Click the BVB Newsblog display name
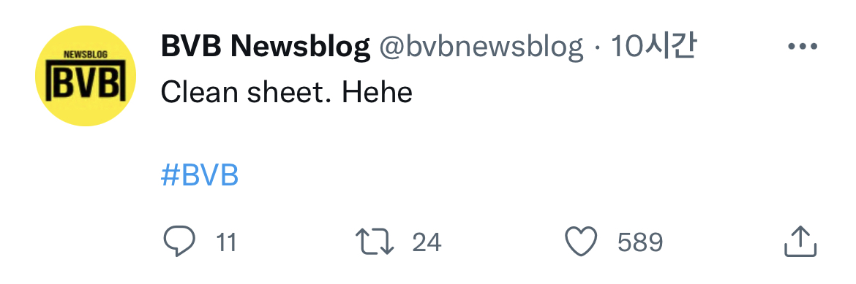856x284 pixels. click(266, 47)
